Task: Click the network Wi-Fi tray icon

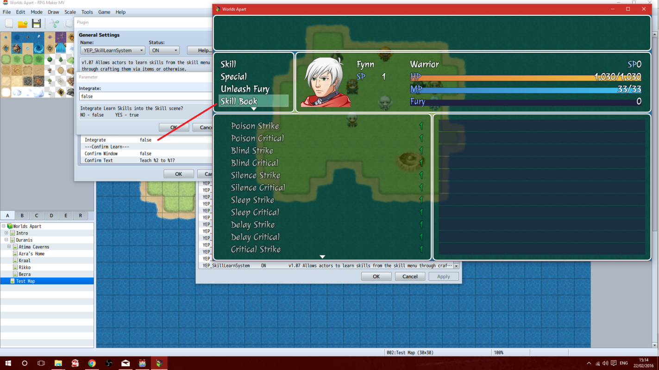Action: pos(597,363)
